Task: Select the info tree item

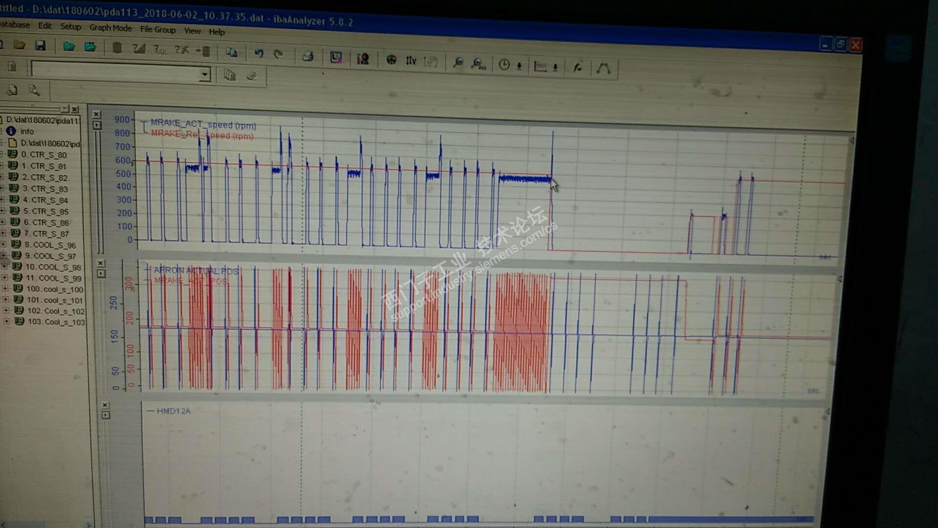Action: (x=27, y=132)
